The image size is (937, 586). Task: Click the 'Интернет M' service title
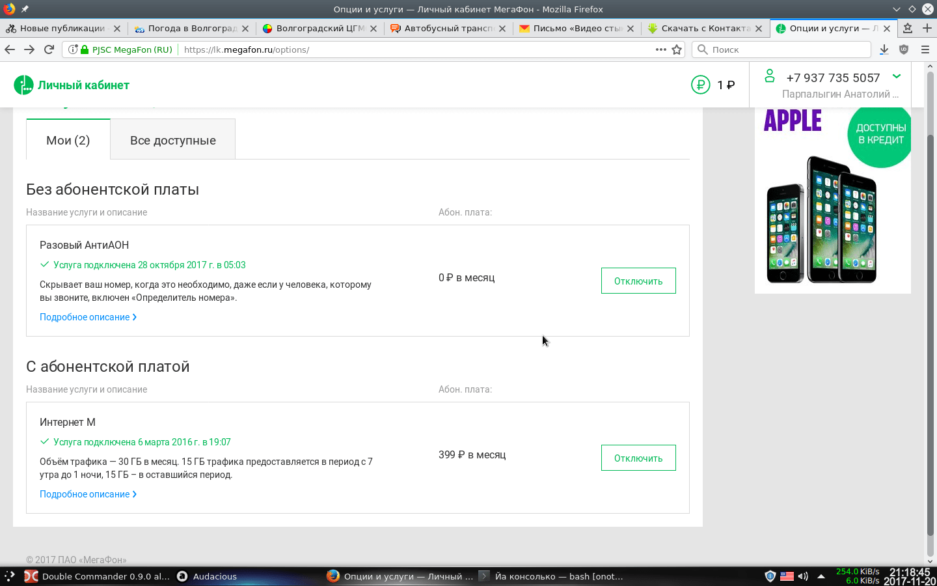68,422
